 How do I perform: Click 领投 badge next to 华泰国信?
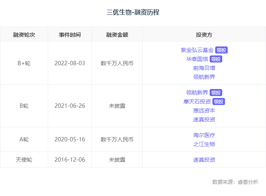pyautogui.click(x=216, y=59)
